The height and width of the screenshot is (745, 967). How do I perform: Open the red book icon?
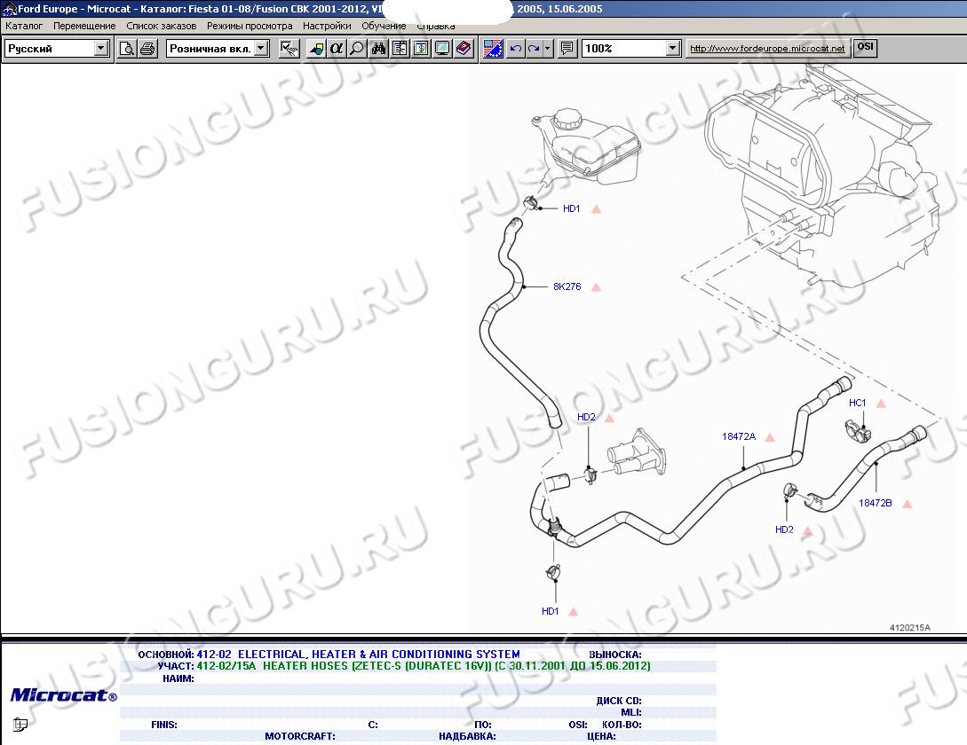[x=464, y=48]
